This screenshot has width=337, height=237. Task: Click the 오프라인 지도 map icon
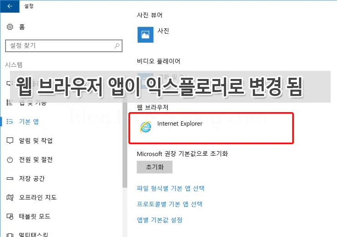pos(10,197)
